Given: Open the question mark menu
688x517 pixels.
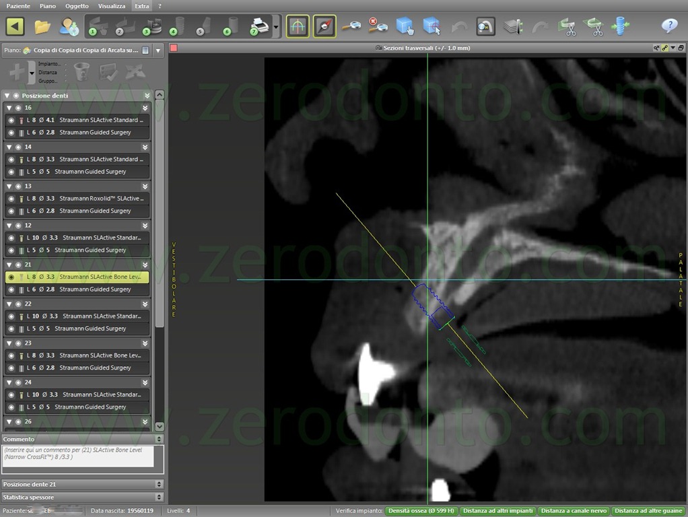Looking at the screenshot, I should coord(160,6).
